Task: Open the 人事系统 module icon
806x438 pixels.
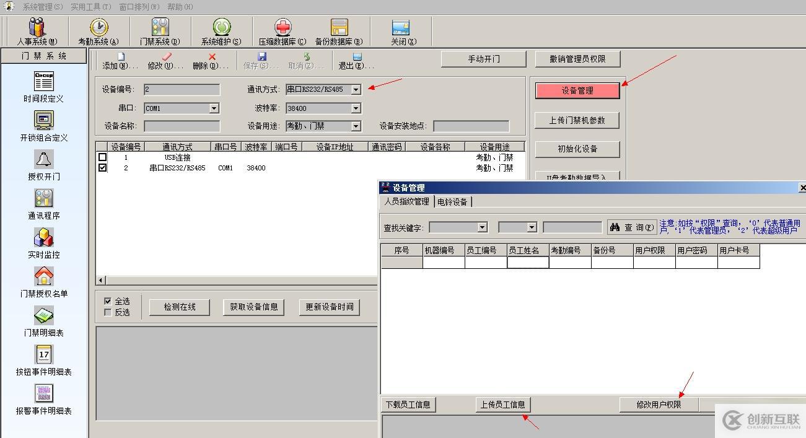Action: click(x=37, y=27)
